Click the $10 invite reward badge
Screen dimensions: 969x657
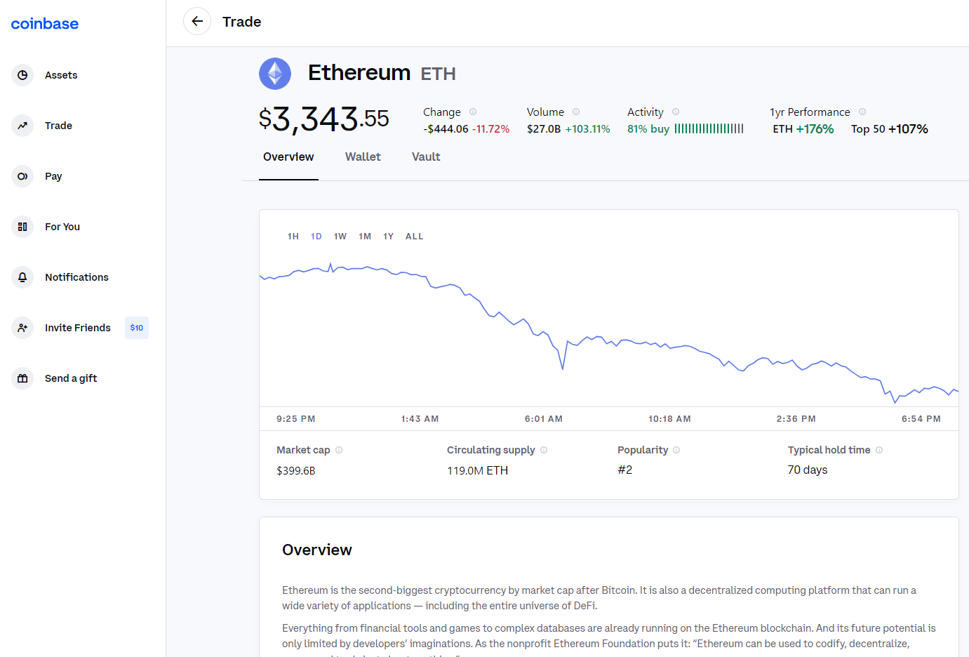pyautogui.click(x=137, y=328)
